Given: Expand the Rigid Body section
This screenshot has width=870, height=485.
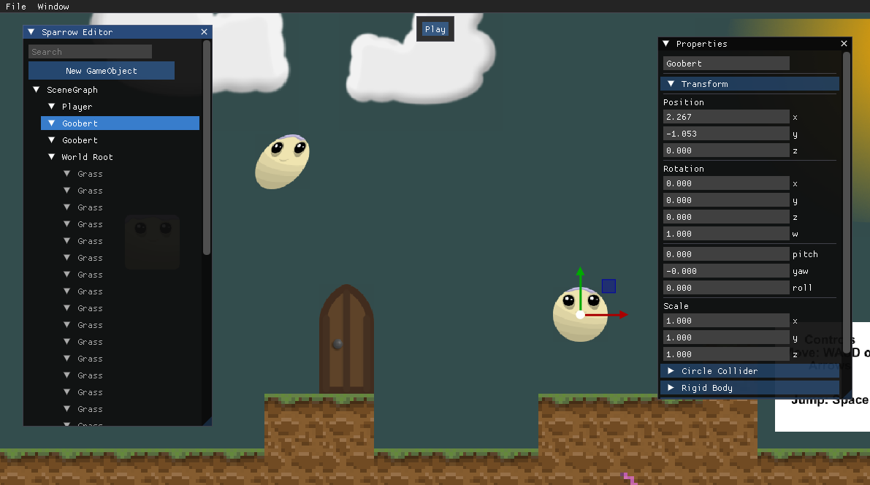Looking at the screenshot, I should (749, 387).
